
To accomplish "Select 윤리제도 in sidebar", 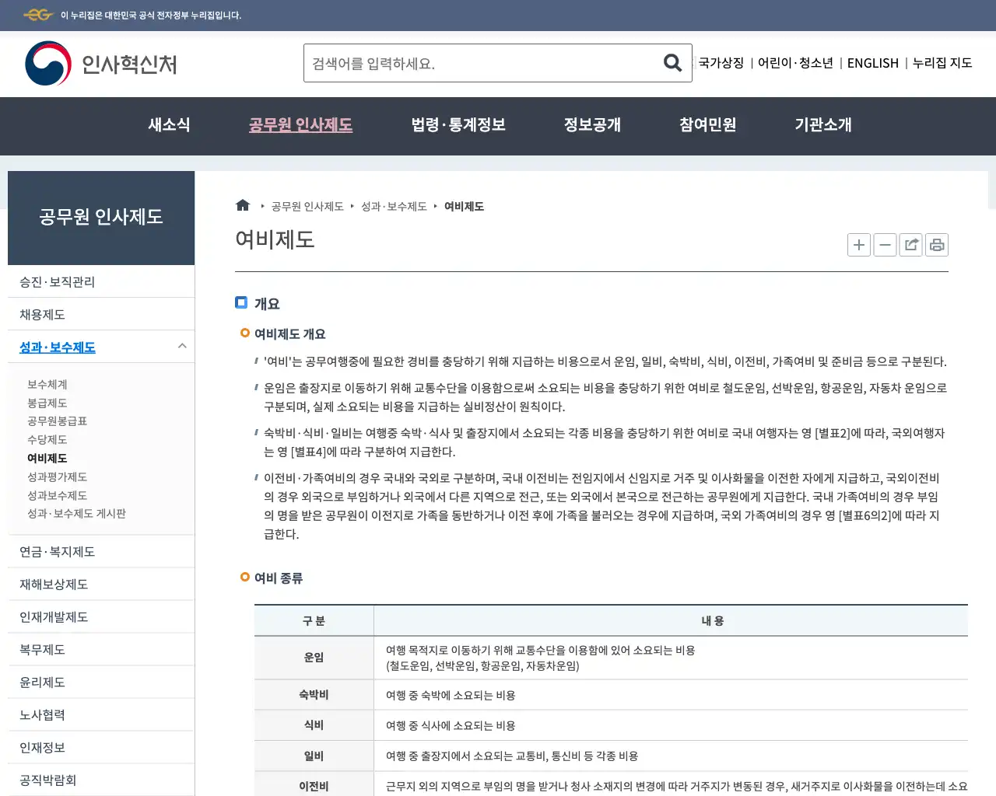I will click(x=101, y=682).
